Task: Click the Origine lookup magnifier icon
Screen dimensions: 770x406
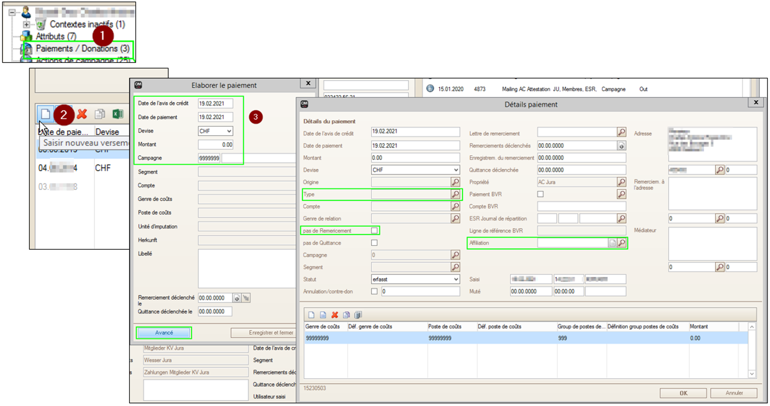Action: click(x=455, y=182)
